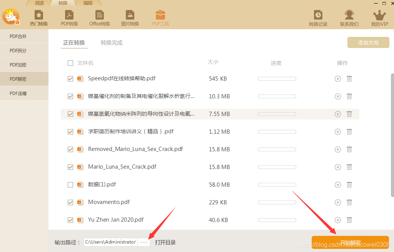This screenshot has width=394, height=252.
Task: Uncheck Removed_Mario_Luna file checkbox
Action: (x=70, y=149)
